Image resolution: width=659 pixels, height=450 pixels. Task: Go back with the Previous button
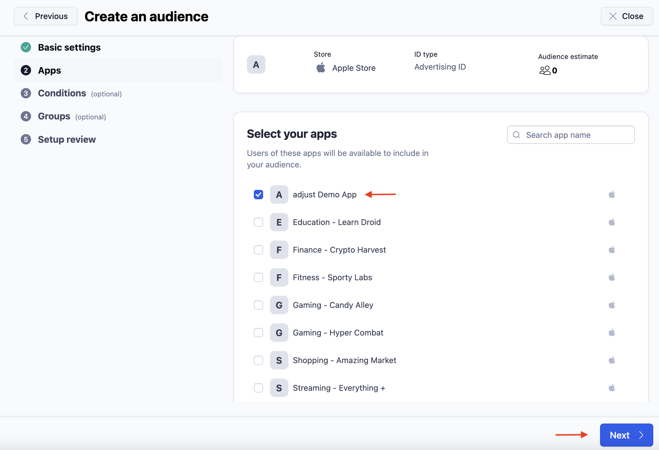[x=46, y=16]
